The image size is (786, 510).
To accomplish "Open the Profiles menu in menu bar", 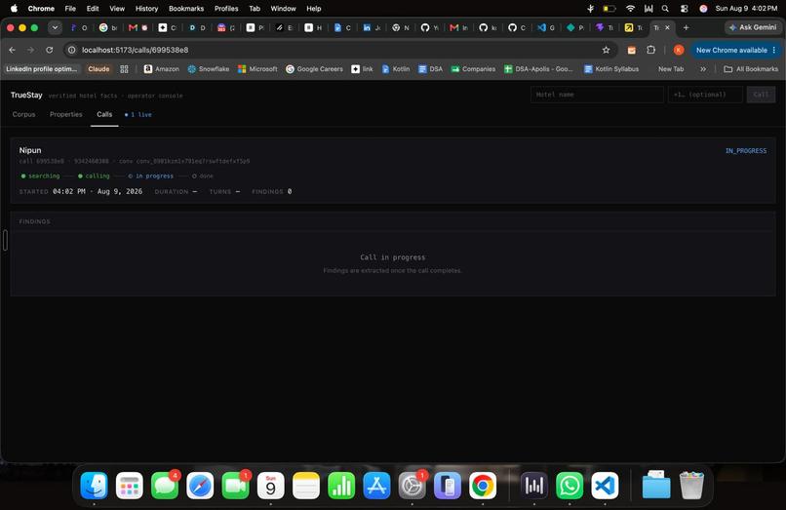I will pyautogui.click(x=226, y=9).
